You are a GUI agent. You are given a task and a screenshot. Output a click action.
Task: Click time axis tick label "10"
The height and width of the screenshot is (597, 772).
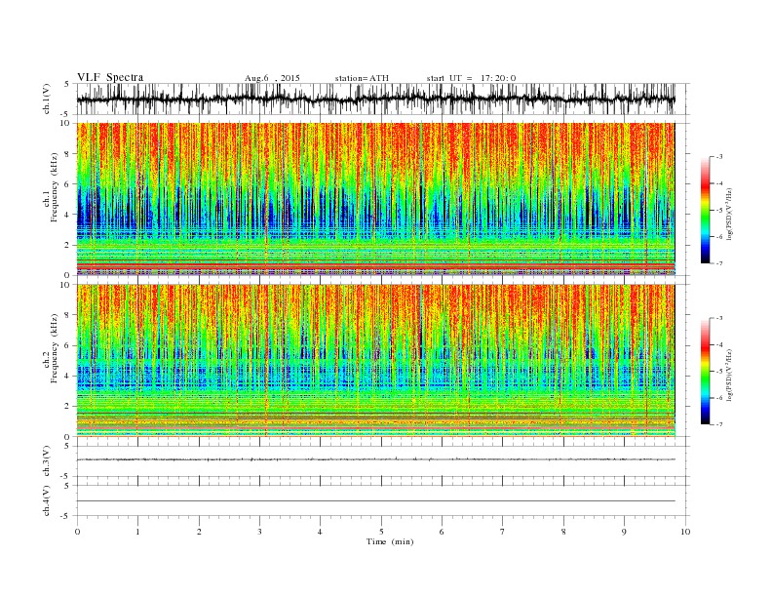[x=685, y=532]
